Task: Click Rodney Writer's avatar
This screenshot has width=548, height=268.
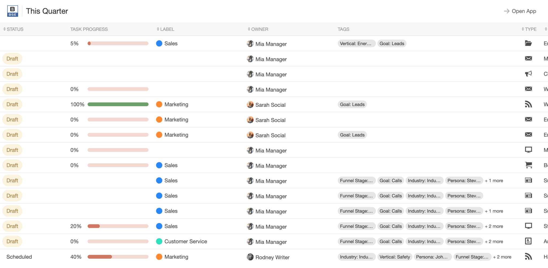Action: pos(250,257)
